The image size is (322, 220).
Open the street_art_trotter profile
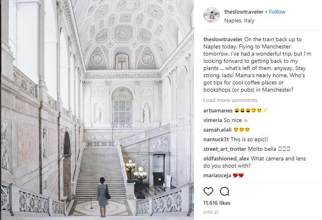225,149
